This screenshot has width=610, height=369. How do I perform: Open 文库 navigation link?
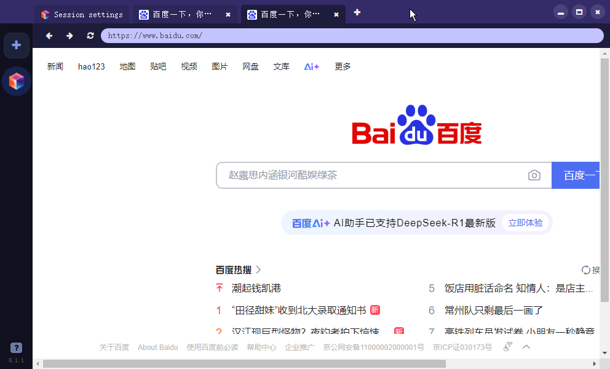click(x=281, y=66)
